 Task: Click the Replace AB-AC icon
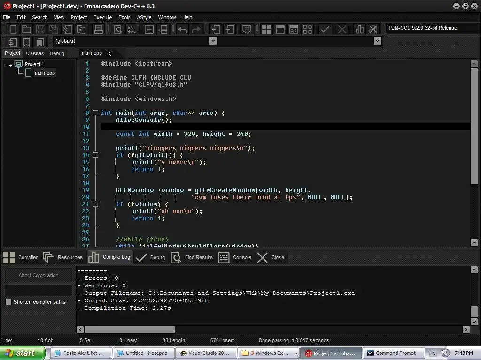(x=132, y=30)
